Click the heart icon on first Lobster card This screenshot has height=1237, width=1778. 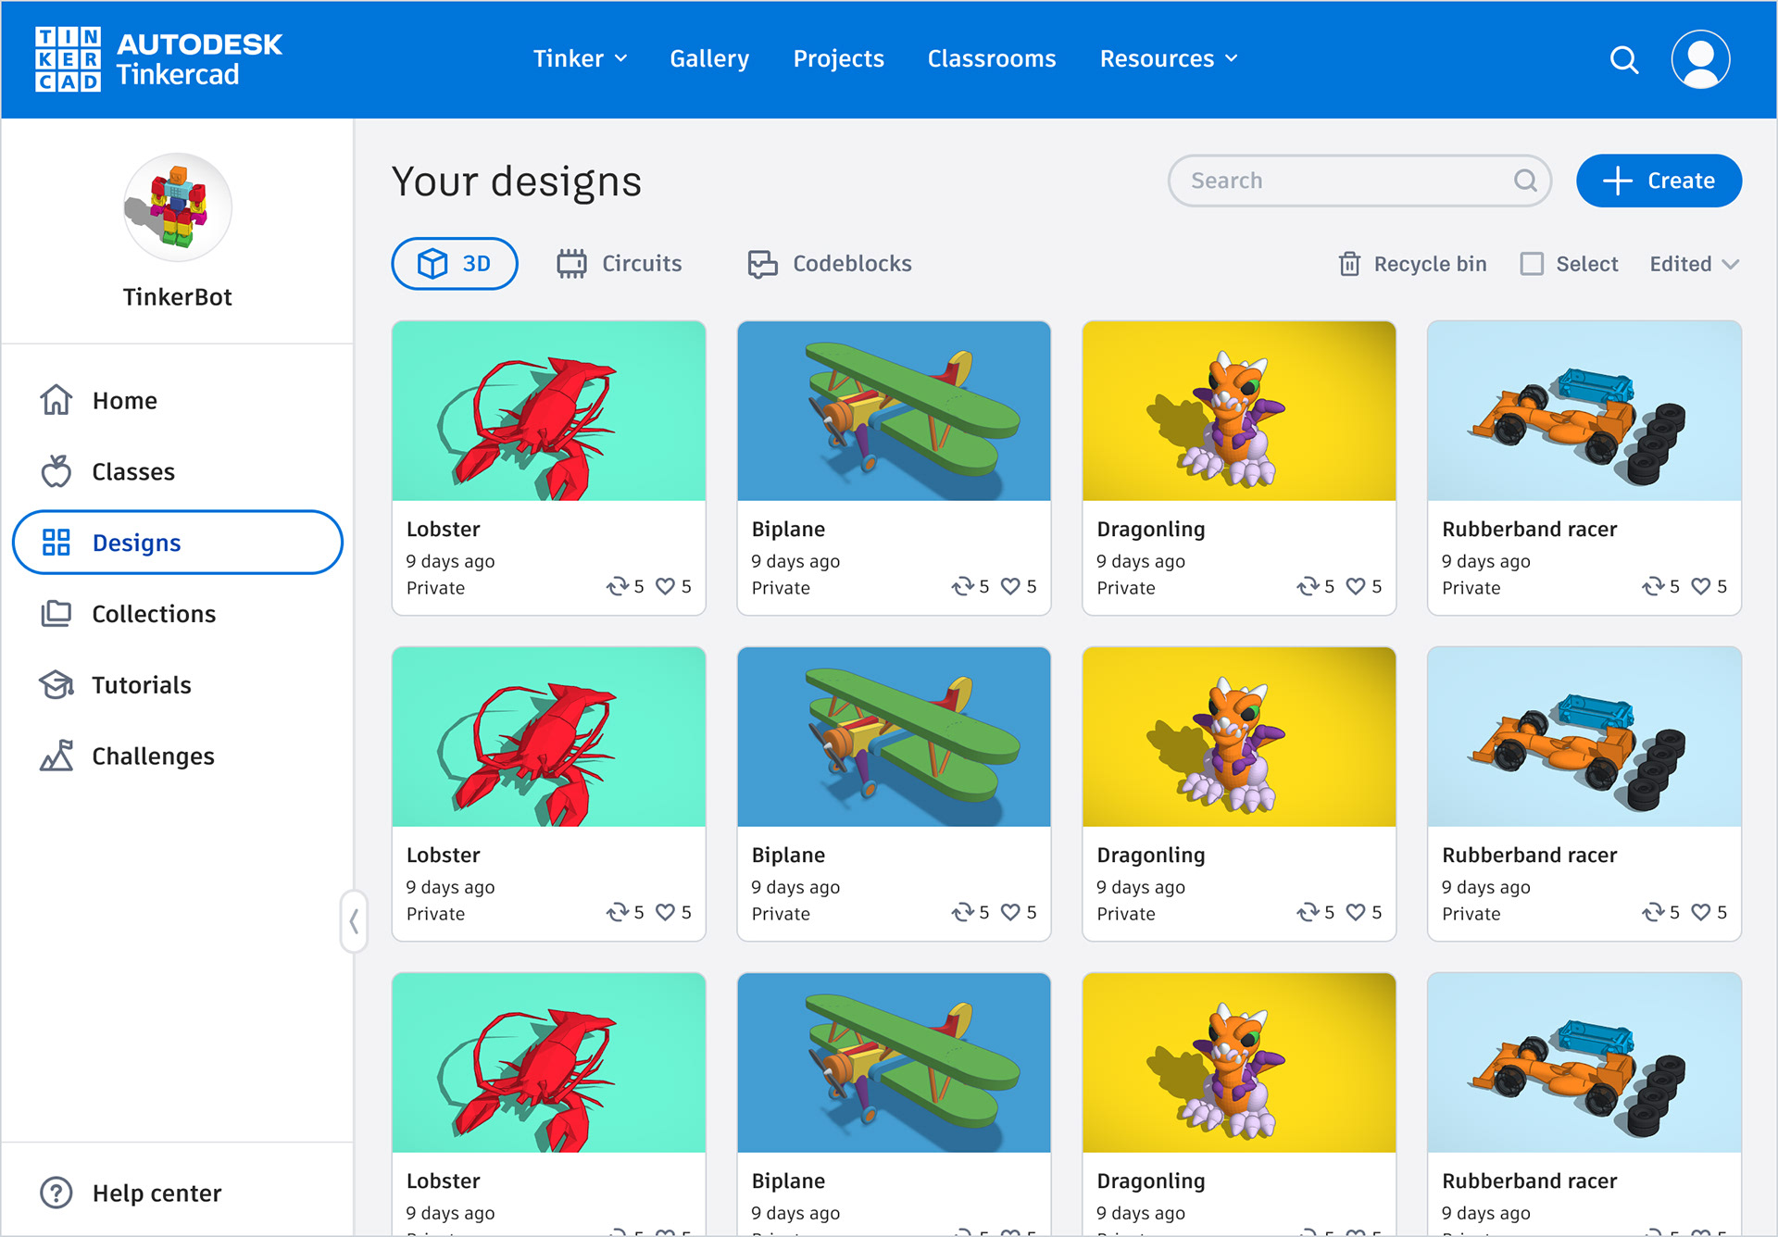(x=665, y=586)
